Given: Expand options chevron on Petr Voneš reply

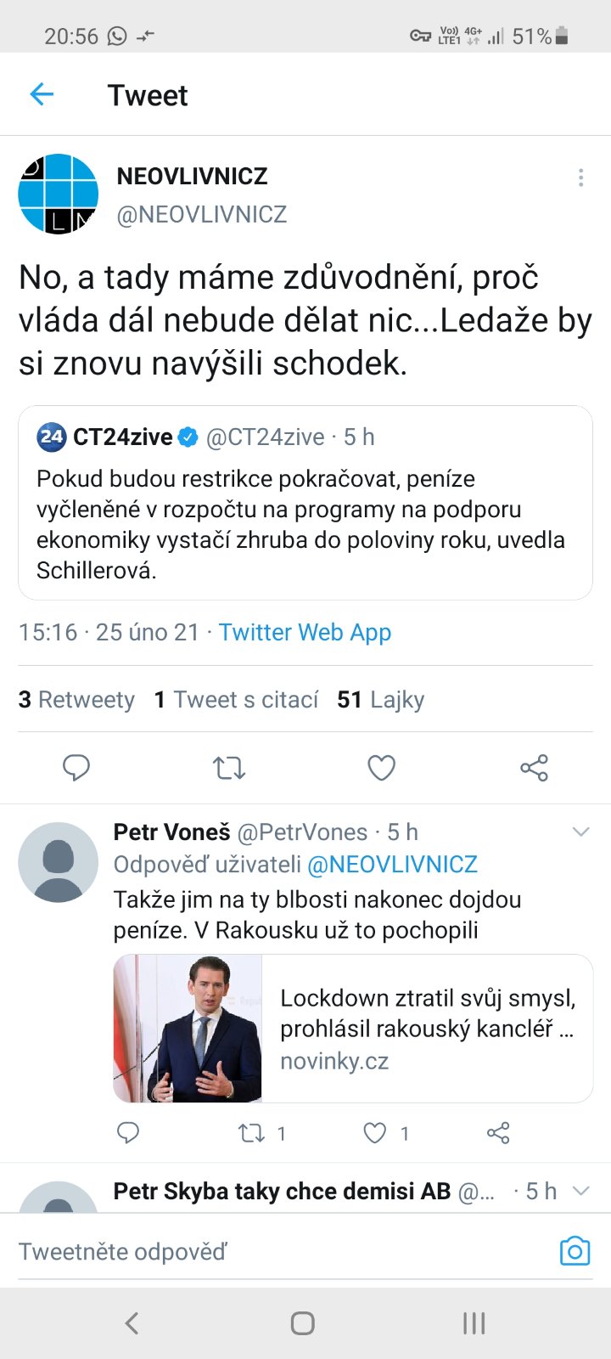Looking at the screenshot, I should (x=580, y=832).
